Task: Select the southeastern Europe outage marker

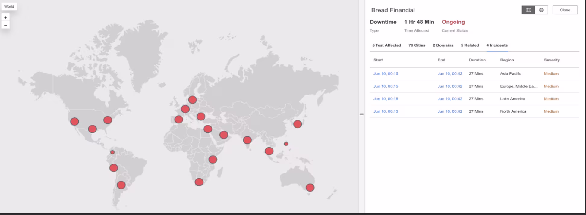Action: pos(201,116)
